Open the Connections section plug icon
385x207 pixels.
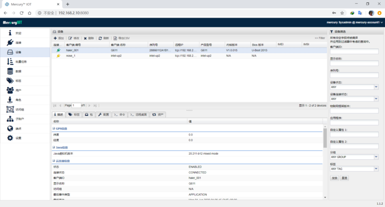[x=10, y=42]
